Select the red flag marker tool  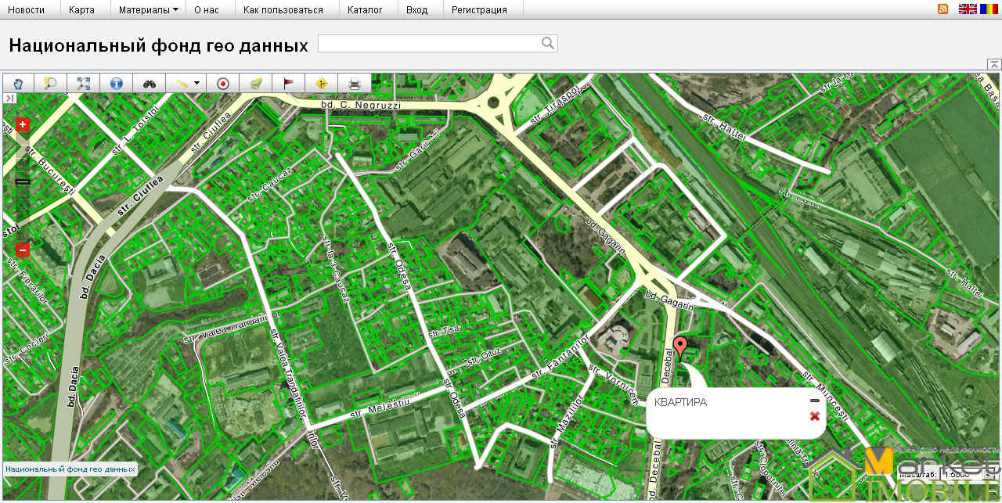click(288, 84)
